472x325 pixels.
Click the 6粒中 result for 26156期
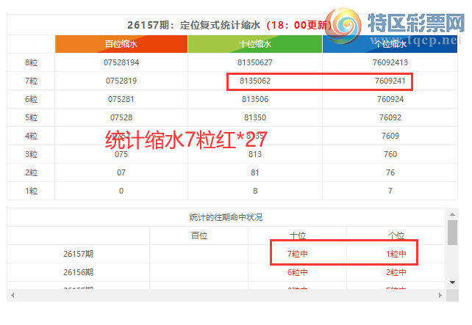coord(298,272)
